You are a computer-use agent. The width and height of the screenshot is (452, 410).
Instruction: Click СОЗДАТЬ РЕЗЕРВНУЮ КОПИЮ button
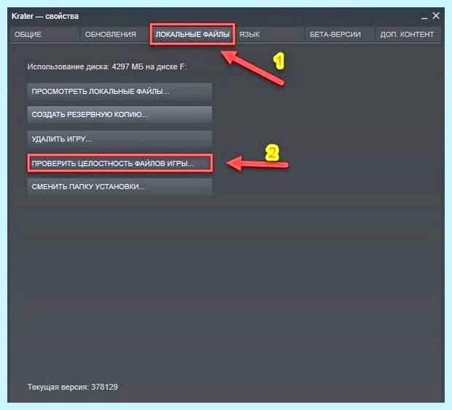[120, 115]
